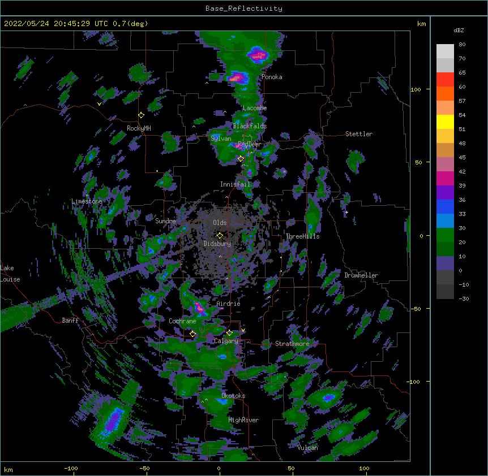Select the yellow V marker east of Calgary diamond

[x=243, y=330]
